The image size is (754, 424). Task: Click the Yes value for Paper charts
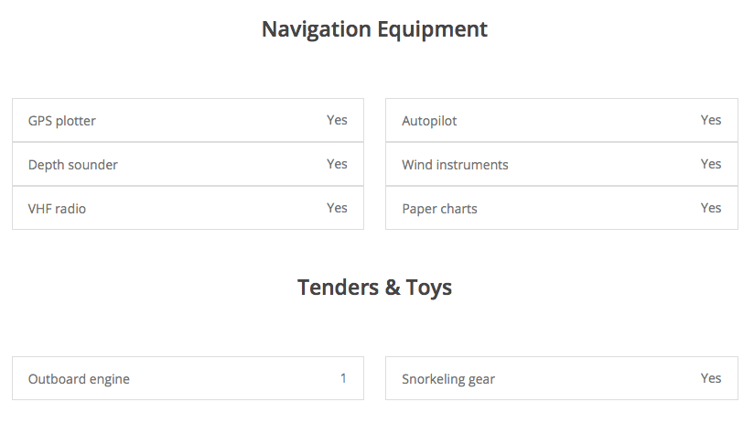point(711,208)
